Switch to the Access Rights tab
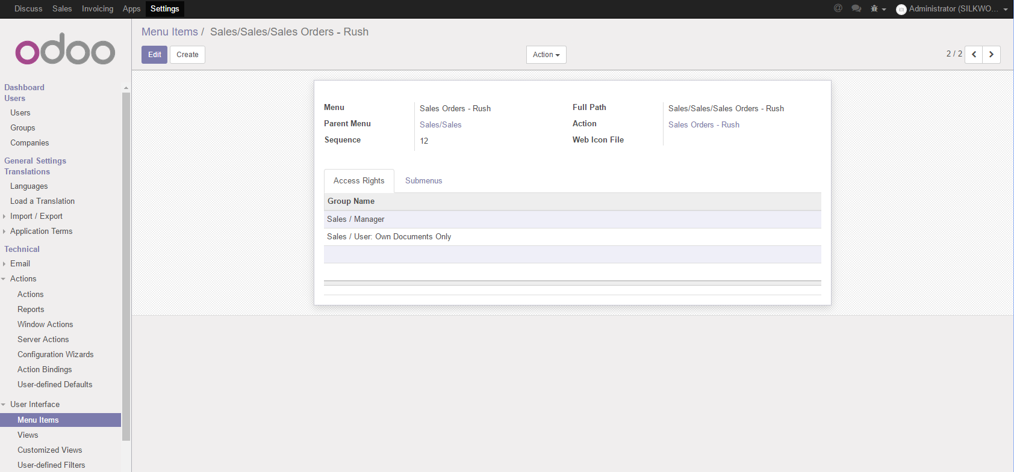The height and width of the screenshot is (472, 1014). (x=359, y=181)
